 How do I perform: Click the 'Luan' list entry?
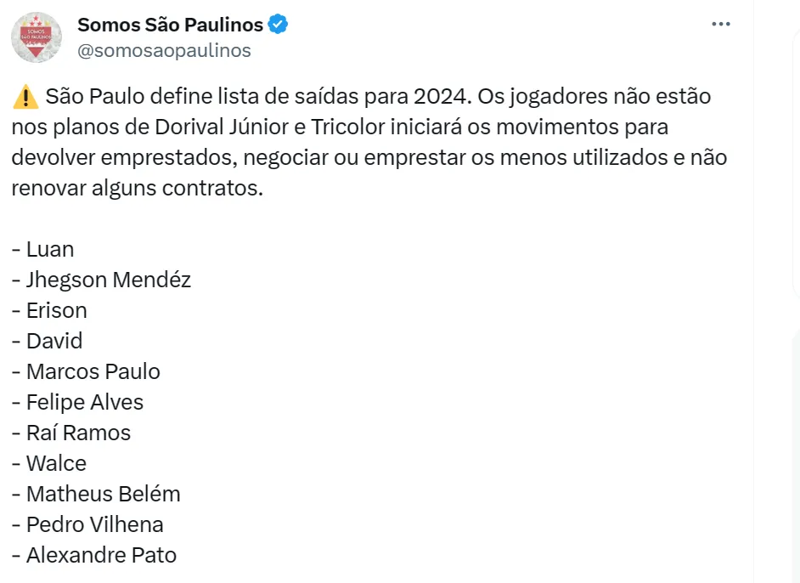50,249
